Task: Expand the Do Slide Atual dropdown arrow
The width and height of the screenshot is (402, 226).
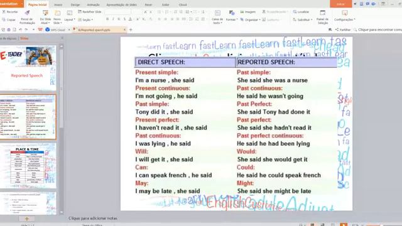Action: click(50, 23)
